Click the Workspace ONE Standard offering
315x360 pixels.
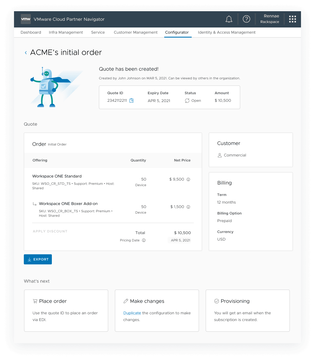[x=57, y=176]
